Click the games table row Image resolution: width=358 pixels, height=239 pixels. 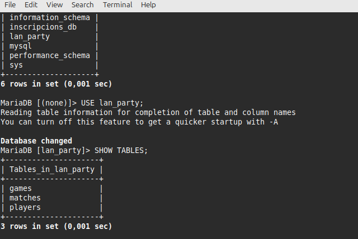pyautogui.click(x=21, y=188)
